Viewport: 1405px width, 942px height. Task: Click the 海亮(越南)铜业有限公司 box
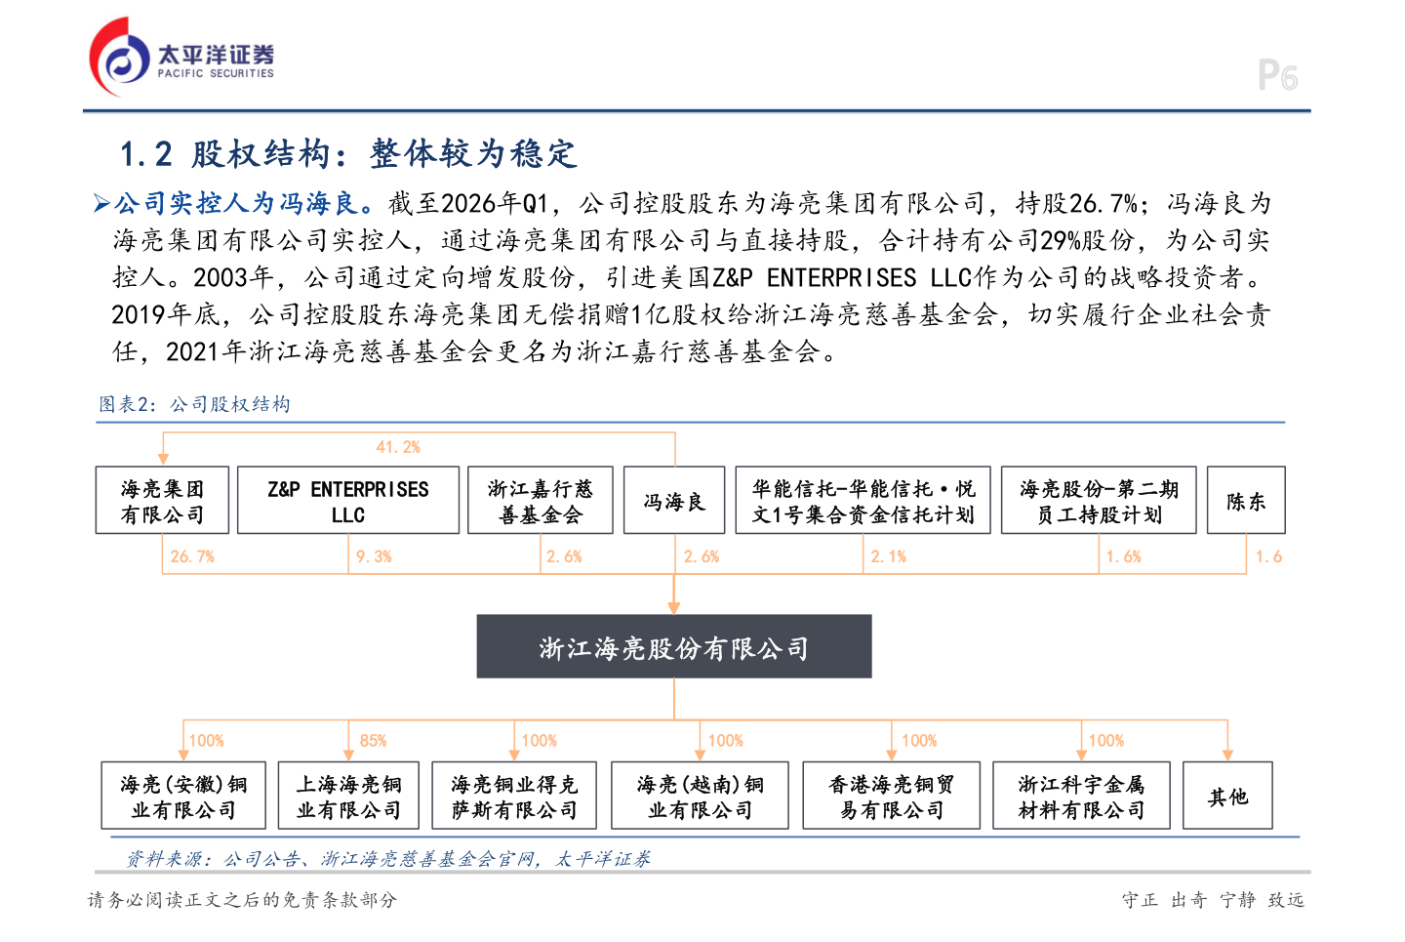pos(700,796)
